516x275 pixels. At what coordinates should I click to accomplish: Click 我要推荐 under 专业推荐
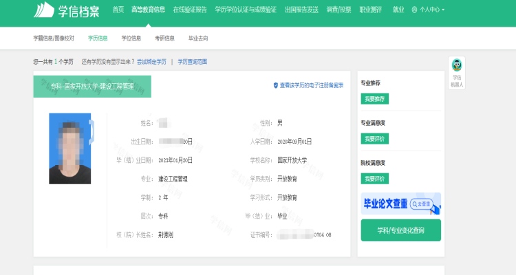coord(375,99)
